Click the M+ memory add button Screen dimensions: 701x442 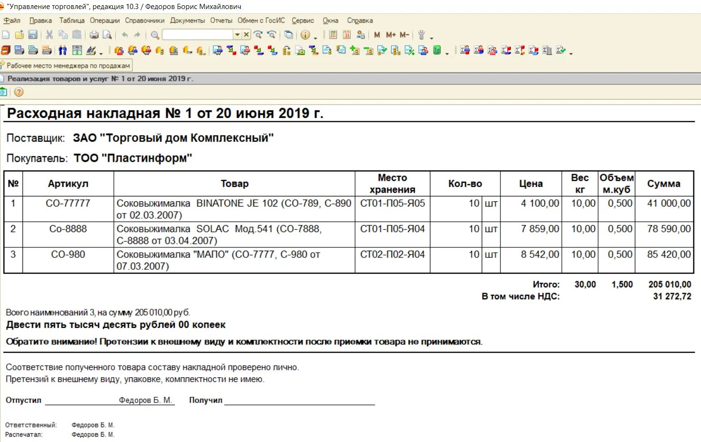pyautogui.click(x=391, y=35)
